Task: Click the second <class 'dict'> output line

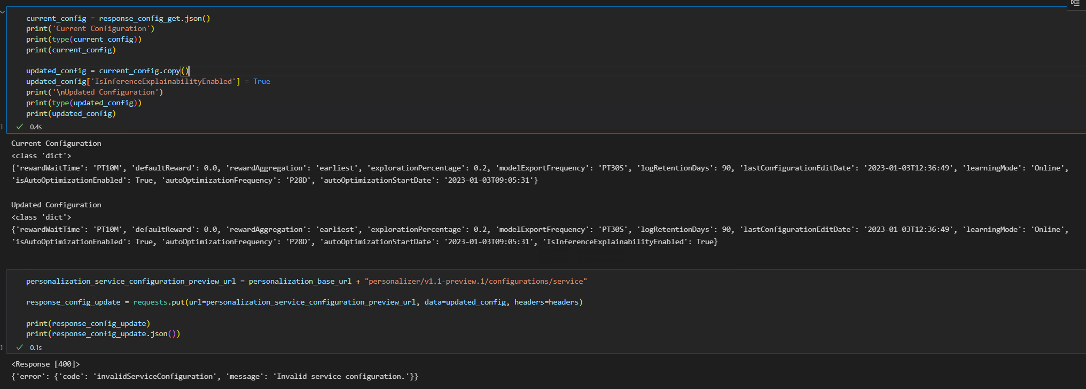Action: pyautogui.click(x=41, y=217)
